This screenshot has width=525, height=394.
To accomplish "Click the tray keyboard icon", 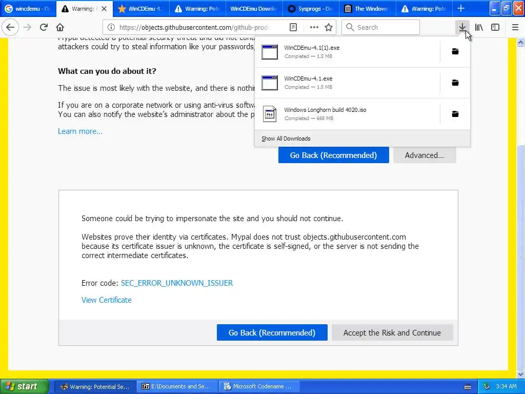I will 468,387.
